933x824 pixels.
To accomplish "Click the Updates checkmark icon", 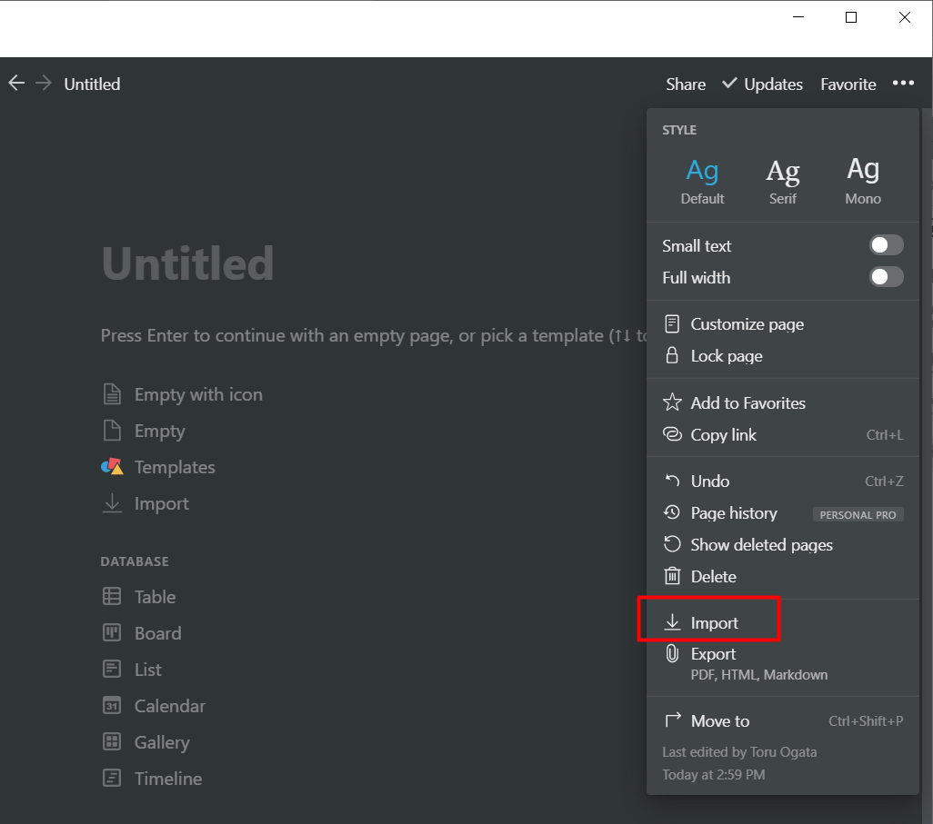I will pos(729,83).
